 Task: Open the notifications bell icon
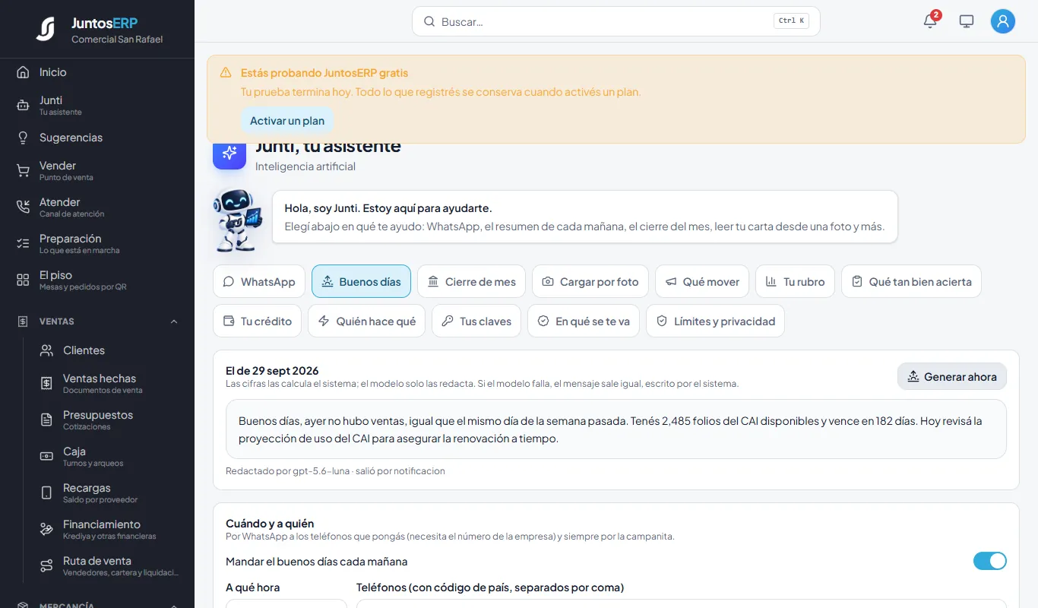coord(930,21)
